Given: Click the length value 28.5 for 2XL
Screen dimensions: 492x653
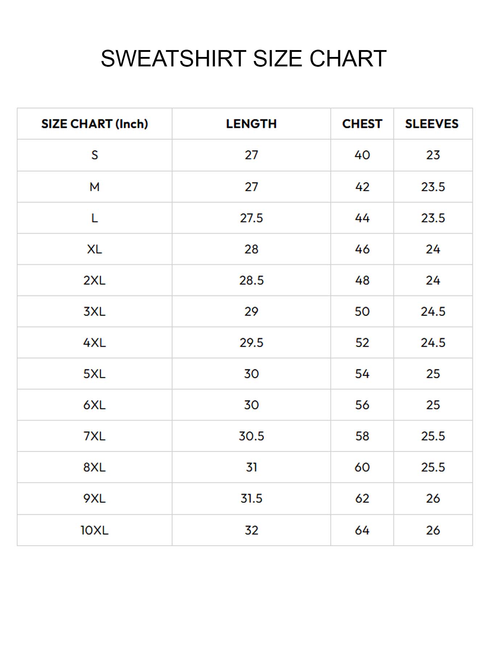Looking at the screenshot, I should 251,280.
